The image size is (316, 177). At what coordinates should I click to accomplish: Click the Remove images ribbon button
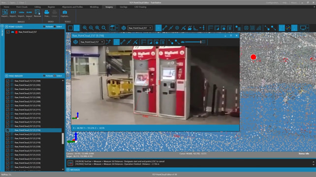[37, 13]
